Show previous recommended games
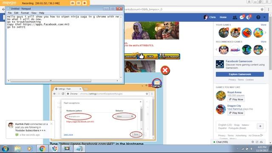The height and width of the screenshot is (153, 272). tap(216, 49)
